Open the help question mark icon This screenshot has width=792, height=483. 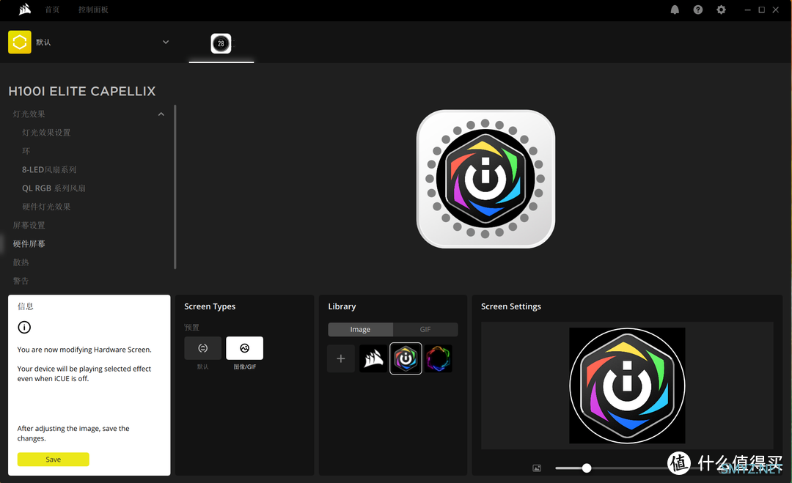(698, 10)
